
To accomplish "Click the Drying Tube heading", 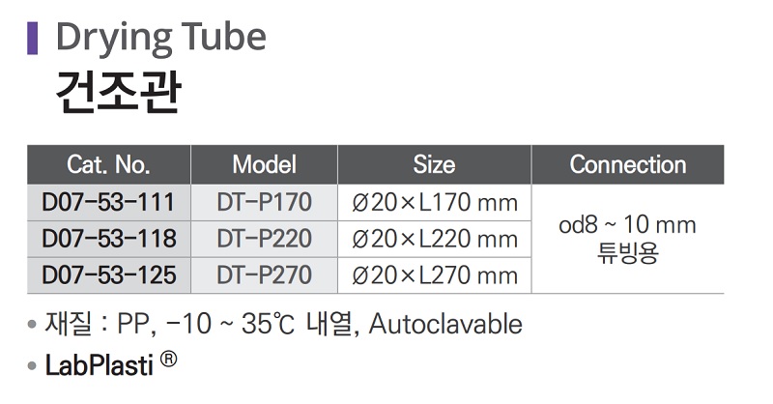I will click(160, 38).
